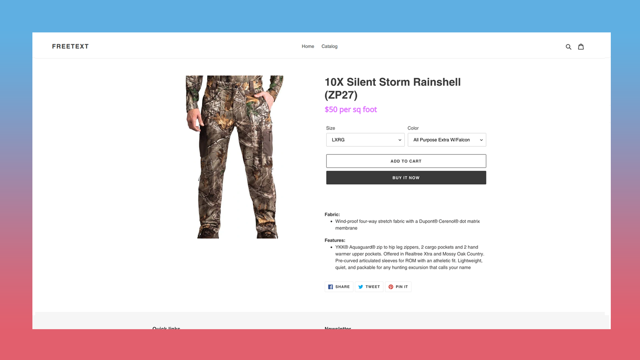Image resolution: width=640 pixels, height=360 pixels.
Task: Click the shopping cart icon
Action: (581, 46)
